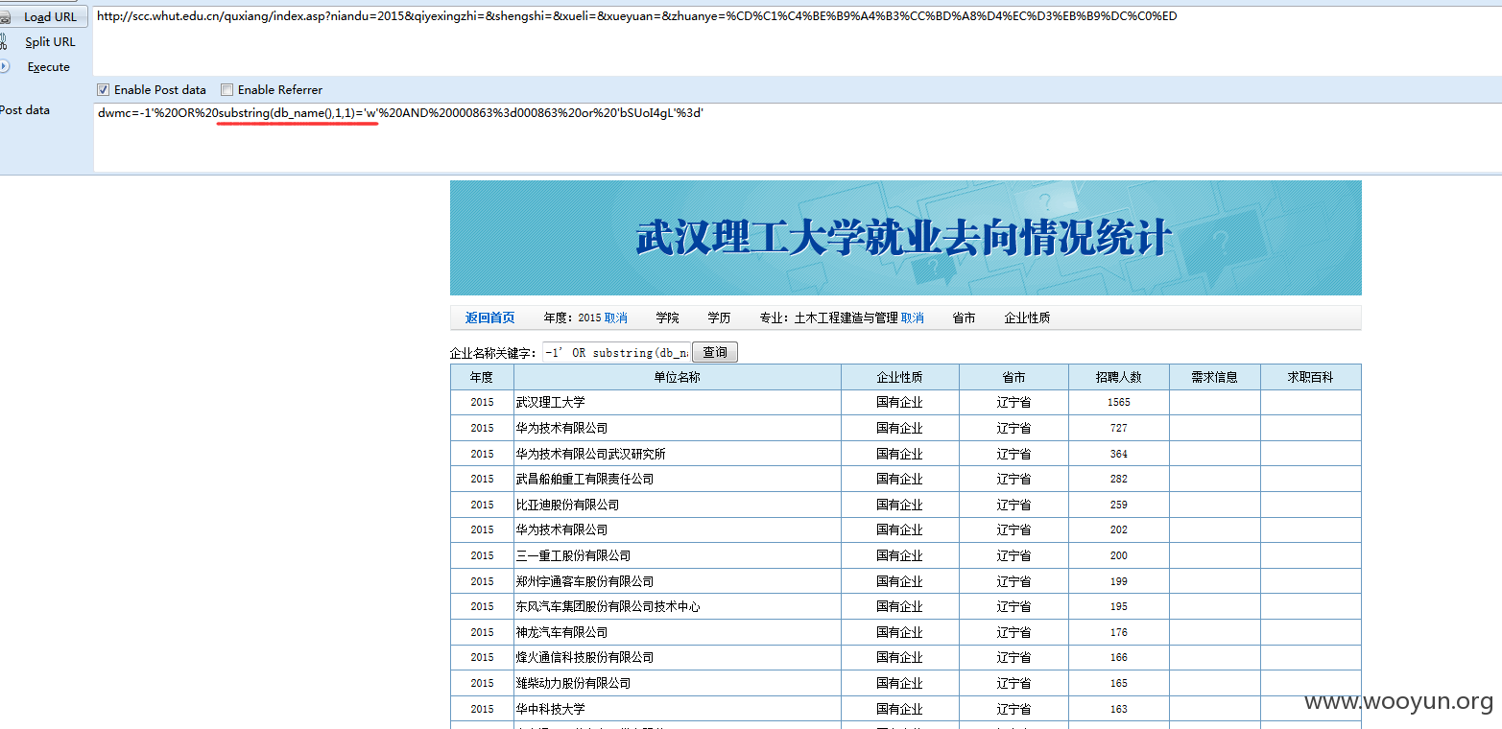Open the 省市 filter menu

click(x=965, y=317)
